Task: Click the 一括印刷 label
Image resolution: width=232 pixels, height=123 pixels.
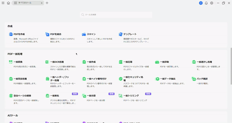Action: point(164,62)
